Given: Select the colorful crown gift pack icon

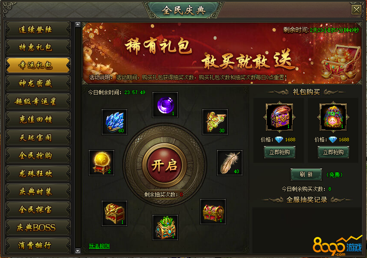Looking at the screenshot, I should [333, 117].
